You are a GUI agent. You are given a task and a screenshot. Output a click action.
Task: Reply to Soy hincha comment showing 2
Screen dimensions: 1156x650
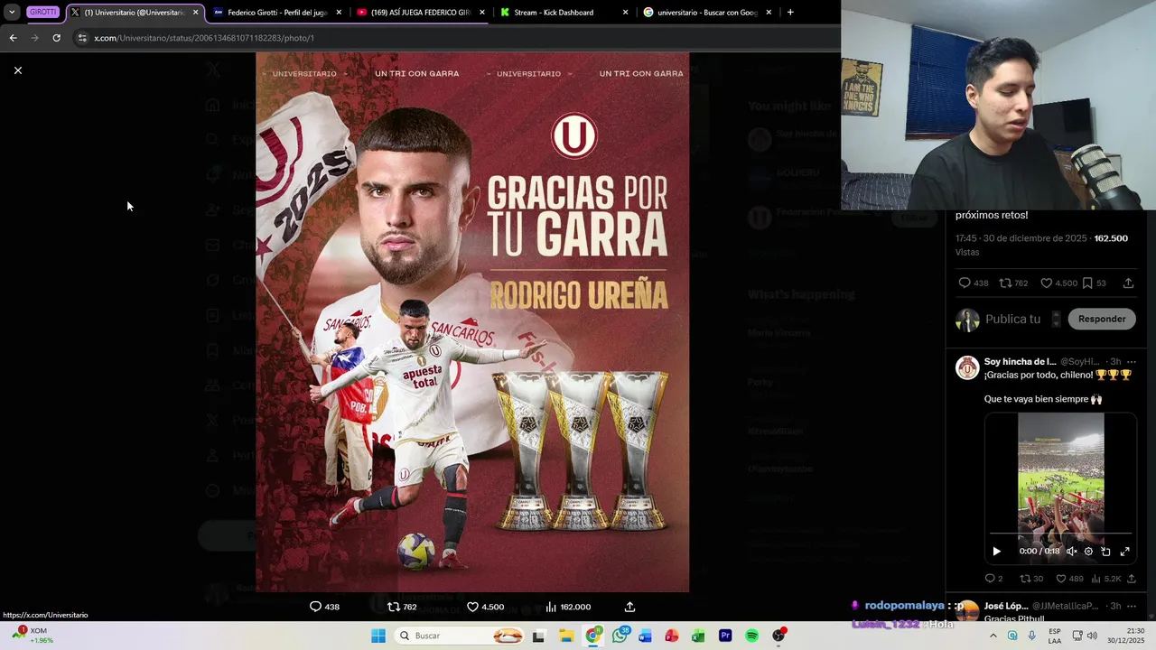tap(990, 579)
